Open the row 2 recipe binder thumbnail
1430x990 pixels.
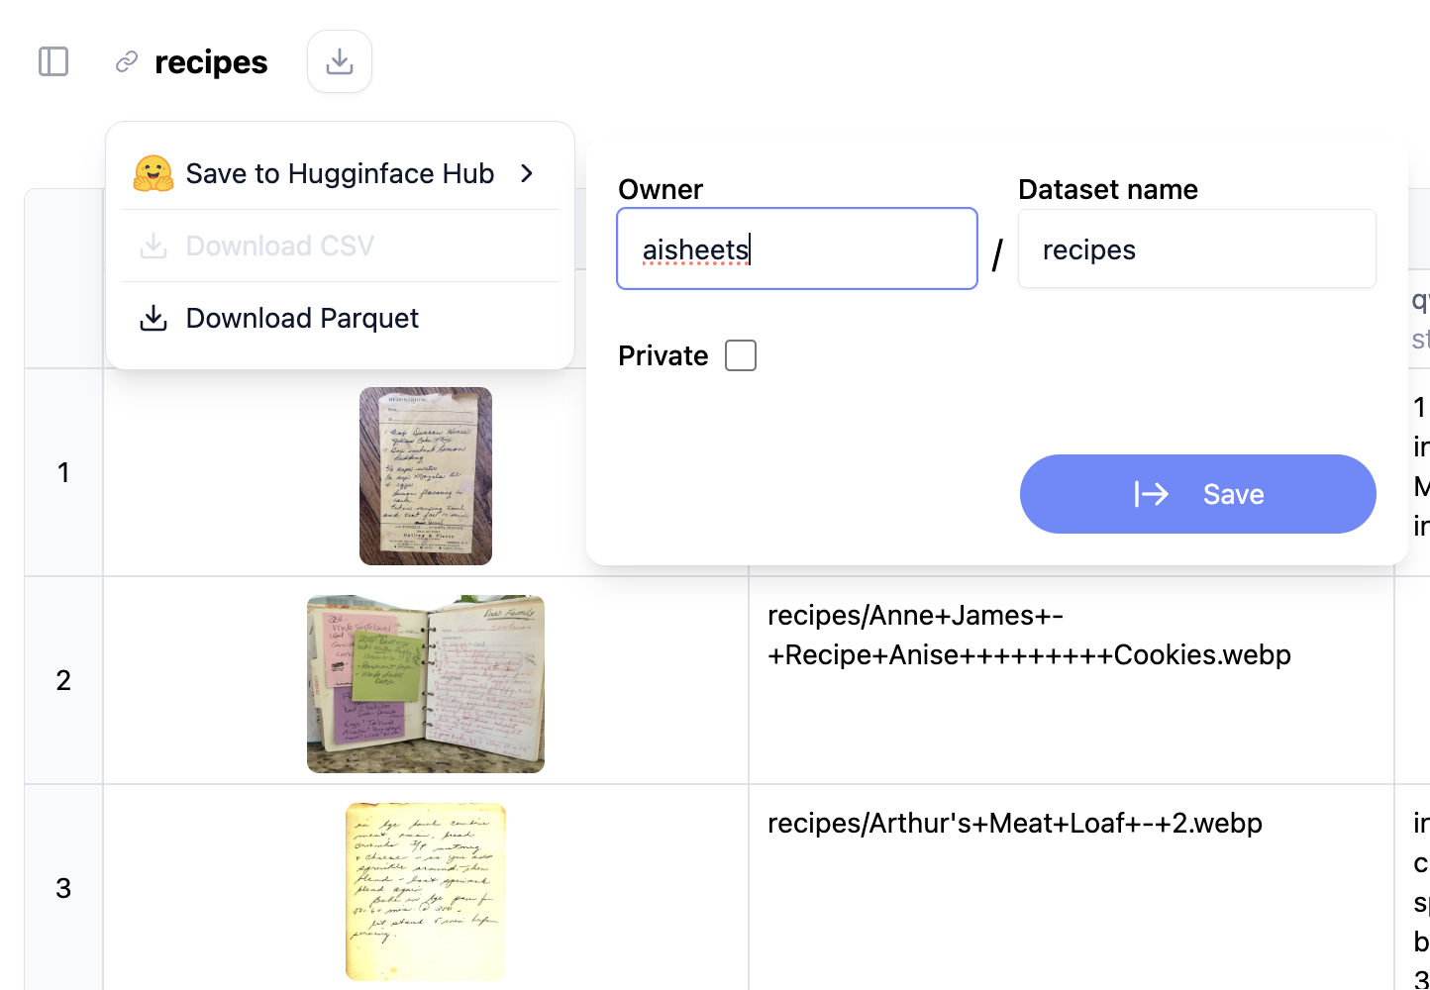(x=426, y=684)
